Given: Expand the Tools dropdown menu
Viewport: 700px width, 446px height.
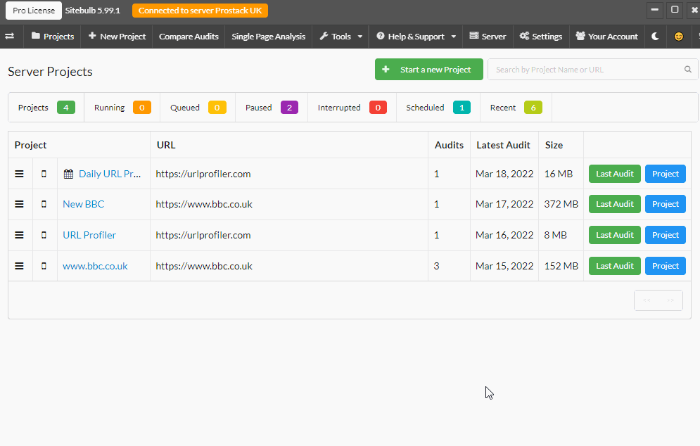Looking at the screenshot, I should pyautogui.click(x=341, y=37).
